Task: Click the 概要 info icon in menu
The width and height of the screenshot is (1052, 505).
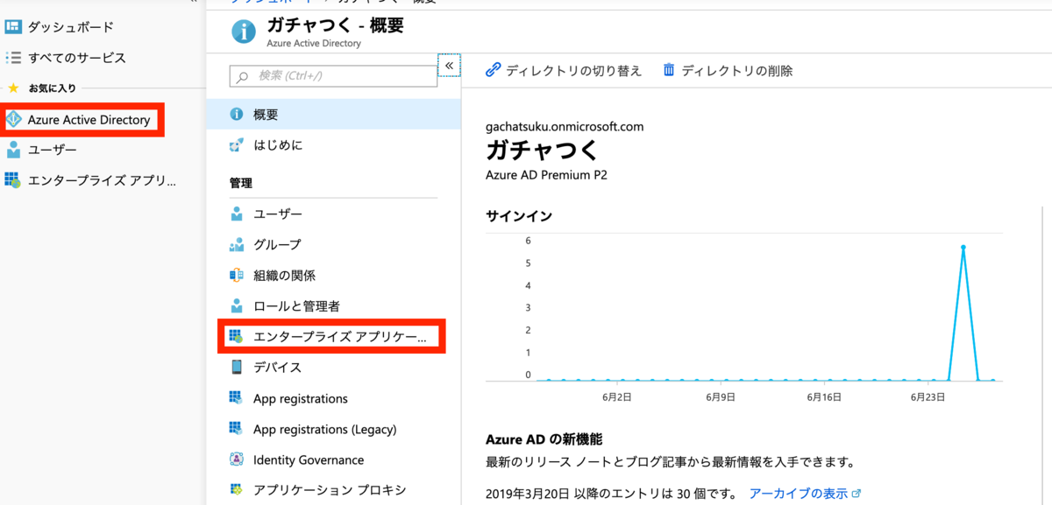Action: (236, 115)
